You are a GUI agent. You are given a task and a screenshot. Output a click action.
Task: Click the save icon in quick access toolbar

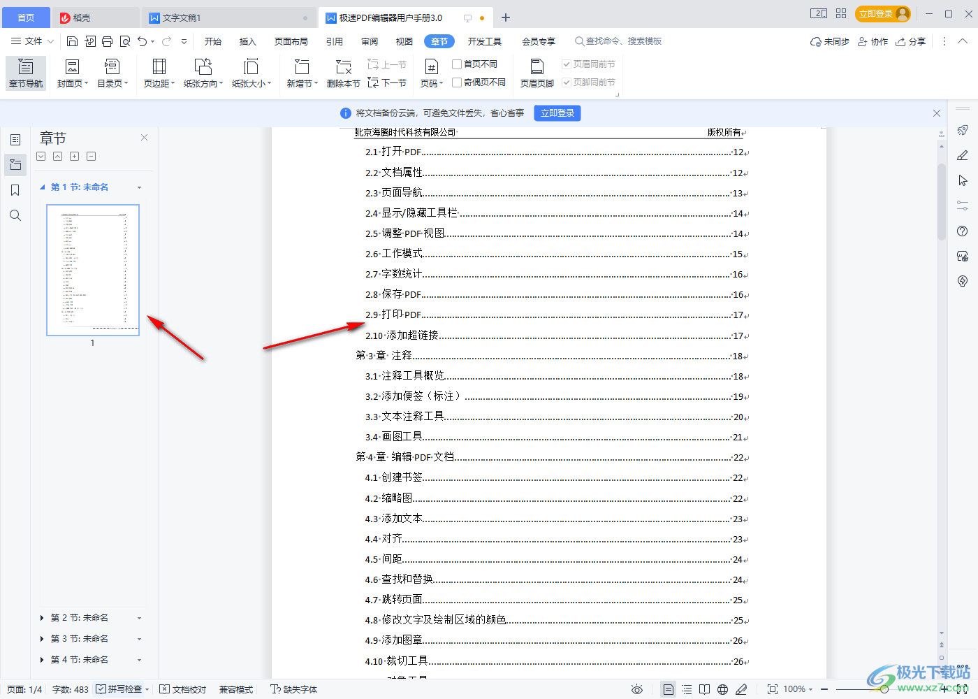[72, 41]
